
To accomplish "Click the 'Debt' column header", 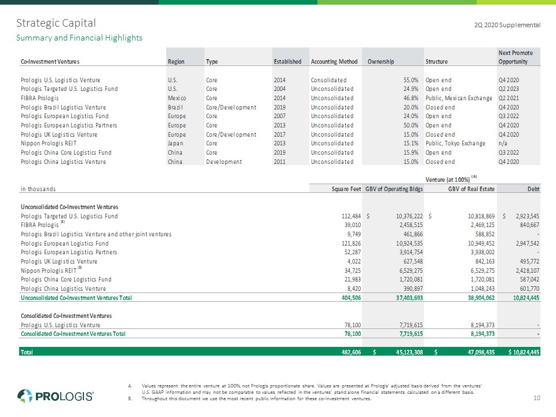I will click(533, 189).
